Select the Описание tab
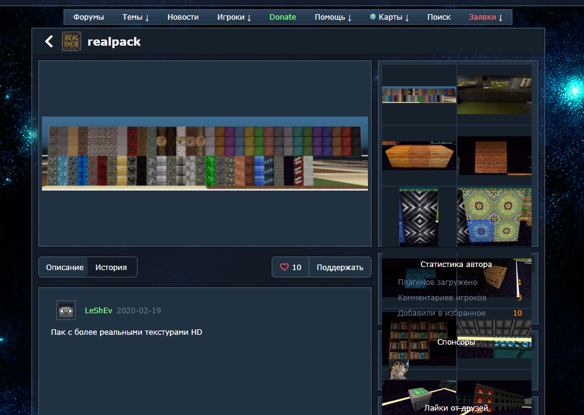 65,268
